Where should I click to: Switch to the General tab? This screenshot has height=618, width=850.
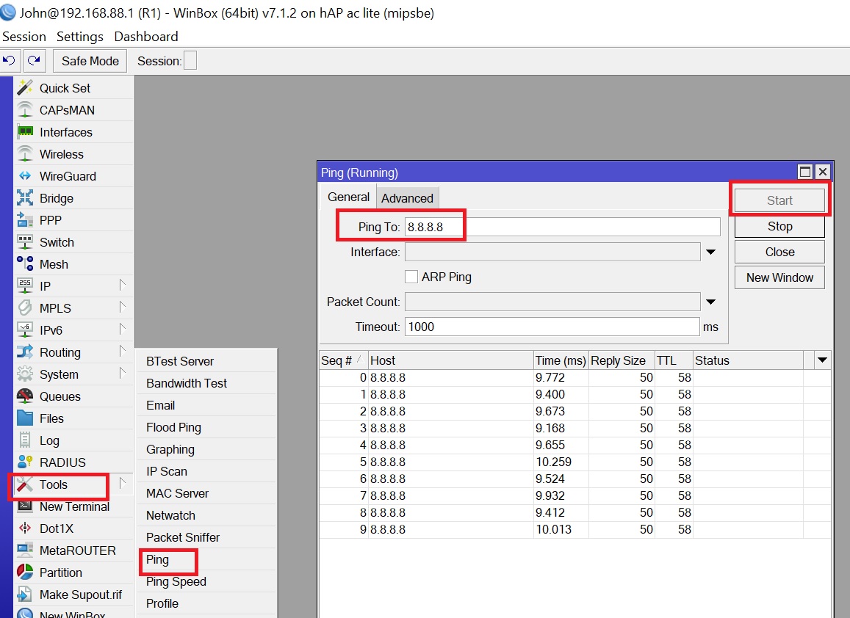(348, 197)
